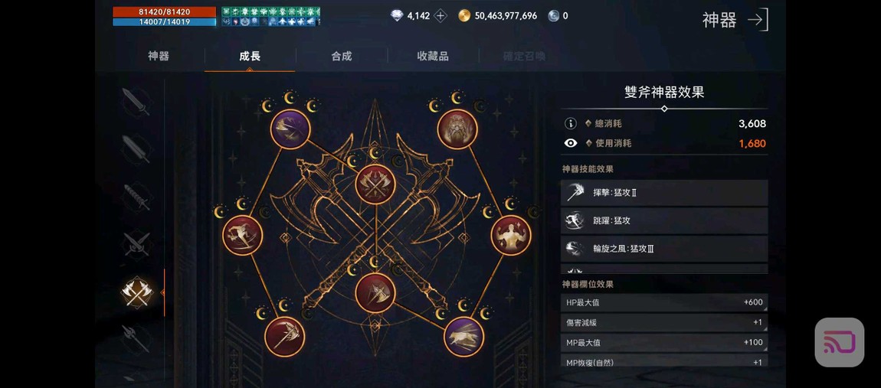This screenshot has width=881, height=388.
Task: Select the 揮擊:猛攻Ⅱ skill effect row
Action: pyautogui.click(x=664, y=193)
